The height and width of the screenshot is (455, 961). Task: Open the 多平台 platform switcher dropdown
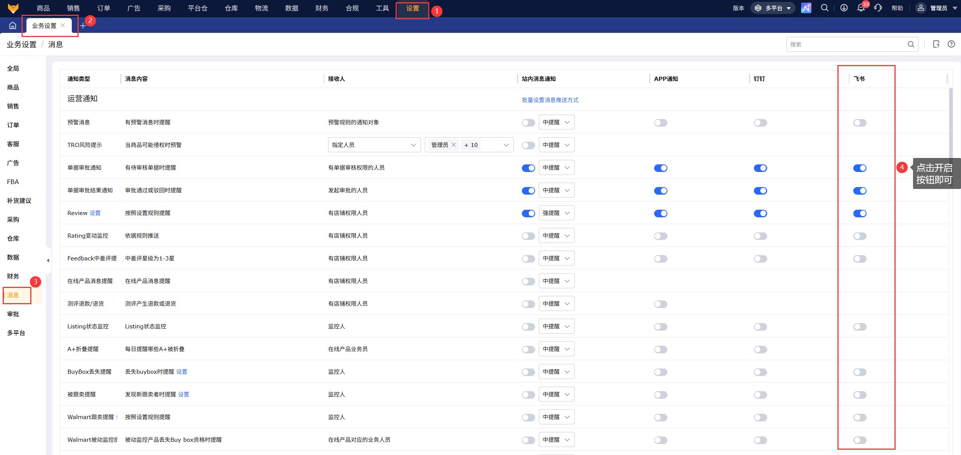(x=772, y=8)
